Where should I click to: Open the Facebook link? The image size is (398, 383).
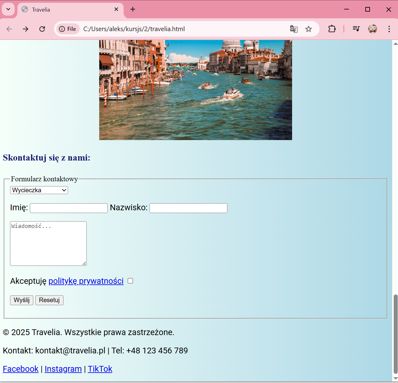click(x=21, y=369)
